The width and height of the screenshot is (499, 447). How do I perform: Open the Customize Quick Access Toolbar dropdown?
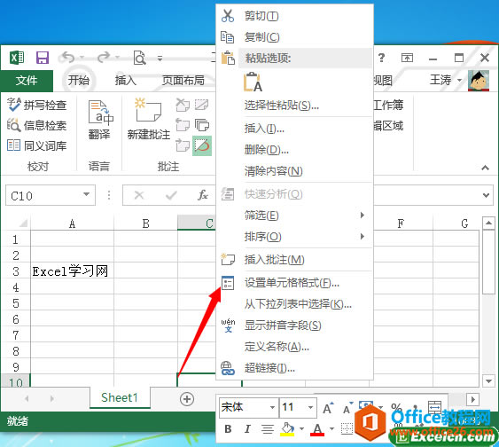coord(160,59)
